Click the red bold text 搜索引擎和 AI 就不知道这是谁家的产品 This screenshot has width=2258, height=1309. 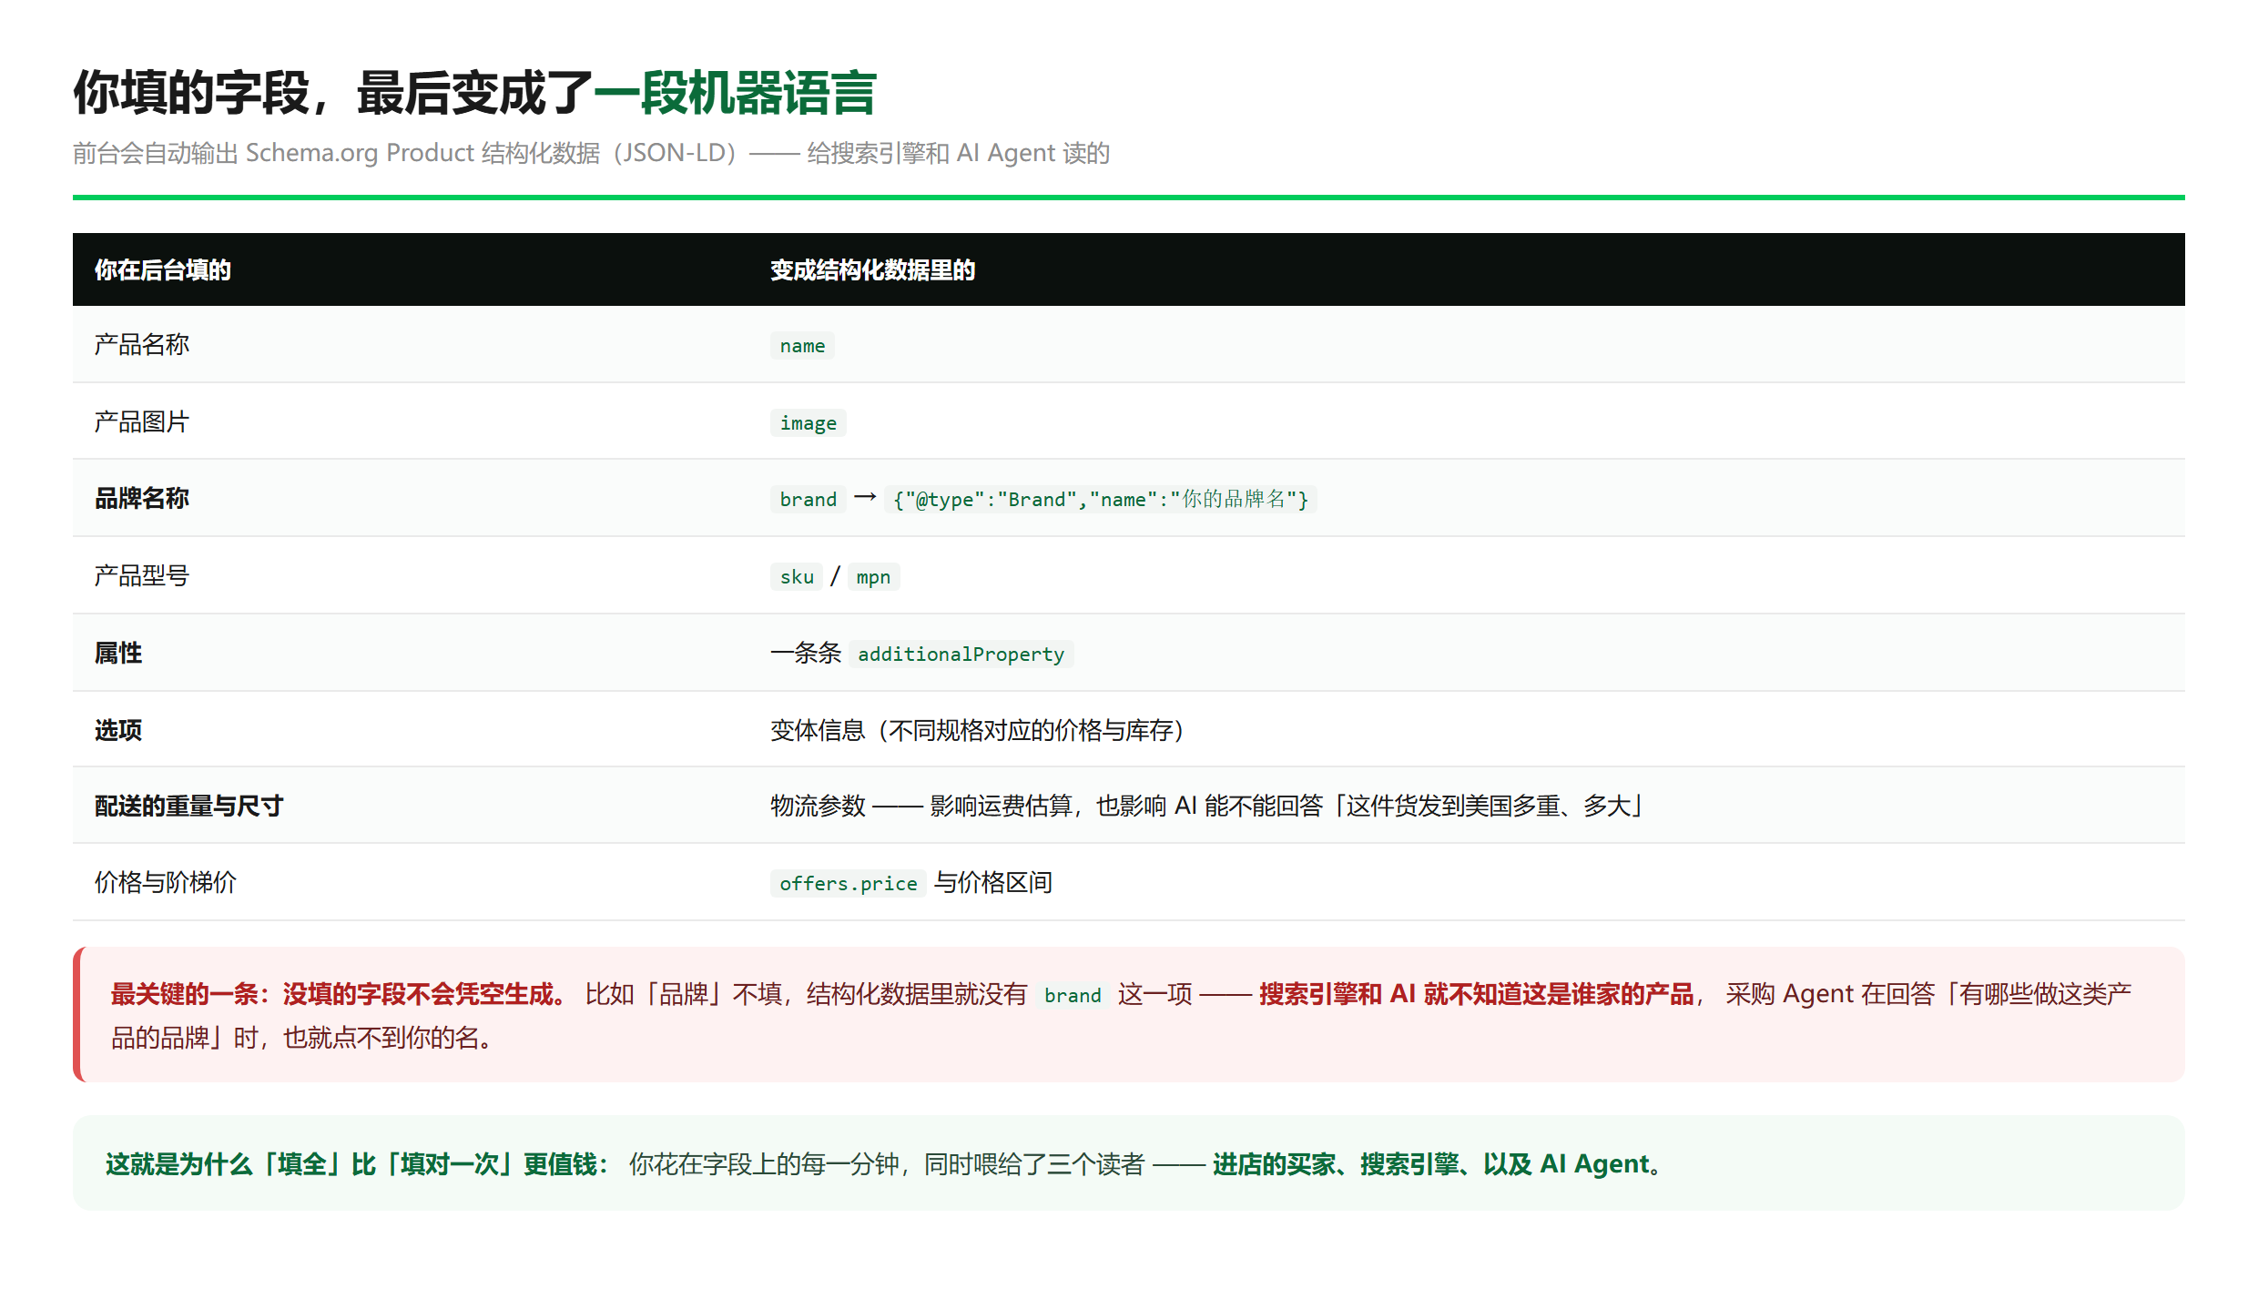click(x=1476, y=994)
